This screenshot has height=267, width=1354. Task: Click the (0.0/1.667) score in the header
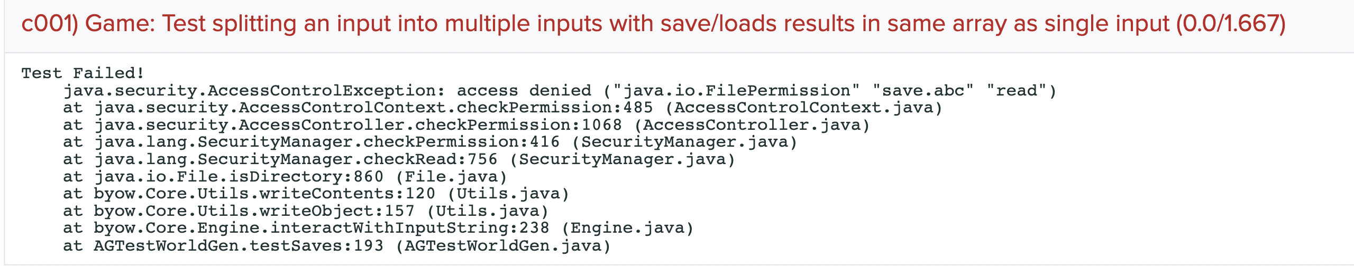pyautogui.click(x=1231, y=24)
